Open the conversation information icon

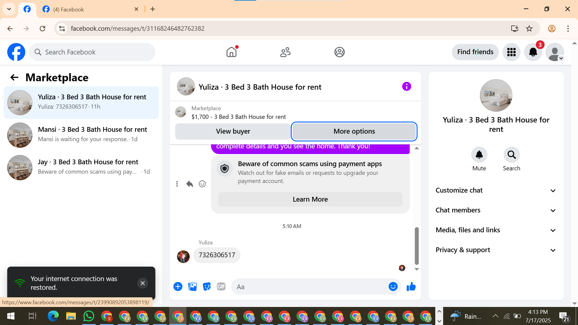406,87
